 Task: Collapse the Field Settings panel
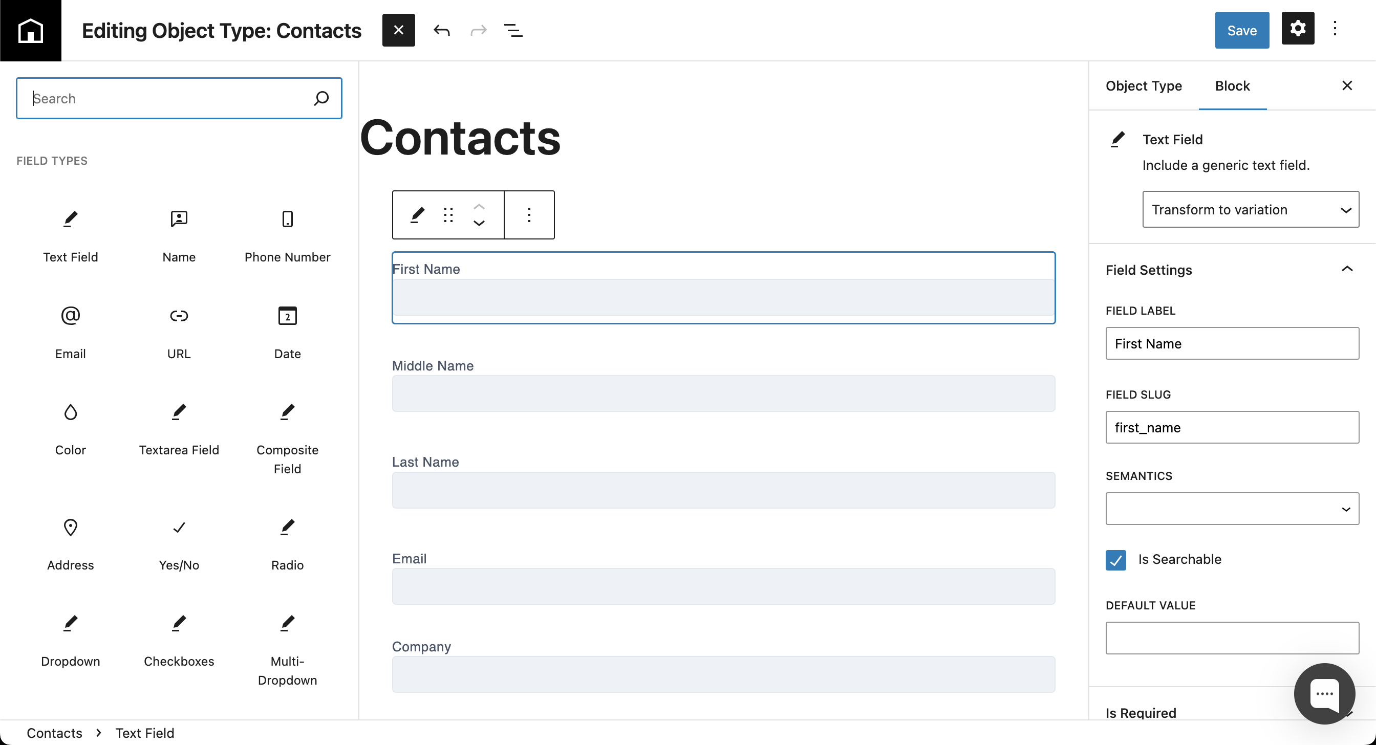tap(1347, 269)
